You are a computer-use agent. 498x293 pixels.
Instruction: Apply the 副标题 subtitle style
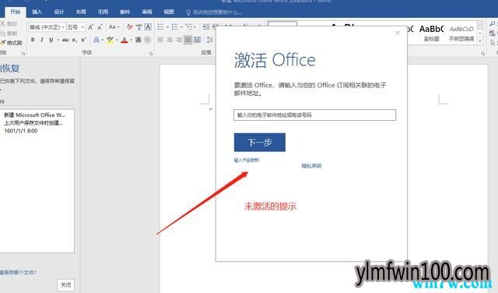click(x=431, y=33)
